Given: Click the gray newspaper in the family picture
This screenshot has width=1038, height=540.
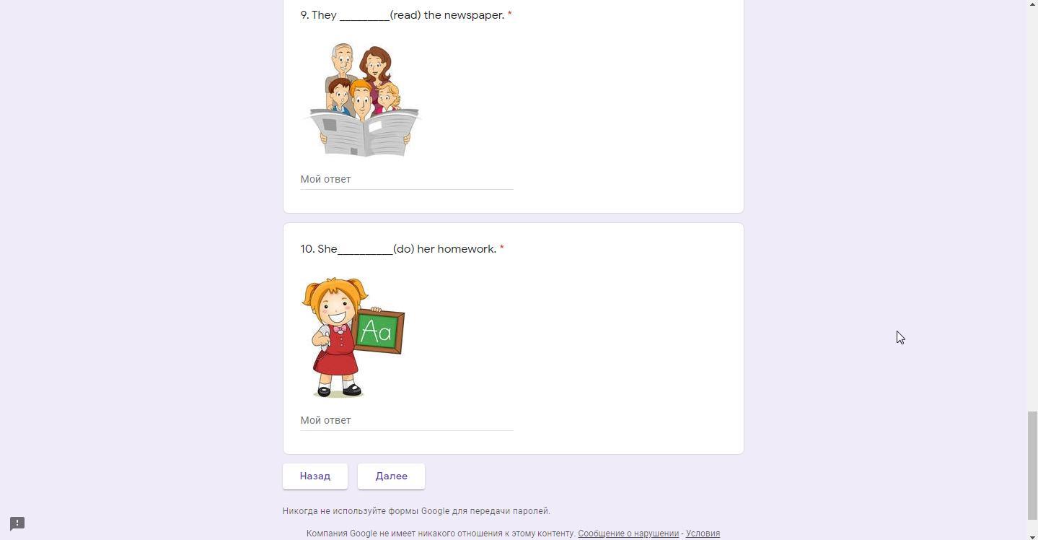Looking at the screenshot, I should pyautogui.click(x=364, y=132).
